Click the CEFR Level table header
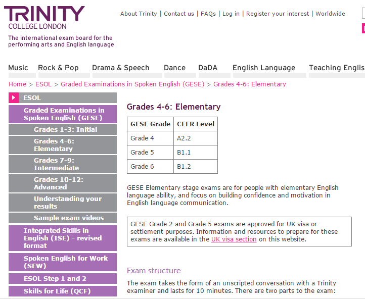The height and width of the screenshot is (299, 365). tap(196, 124)
